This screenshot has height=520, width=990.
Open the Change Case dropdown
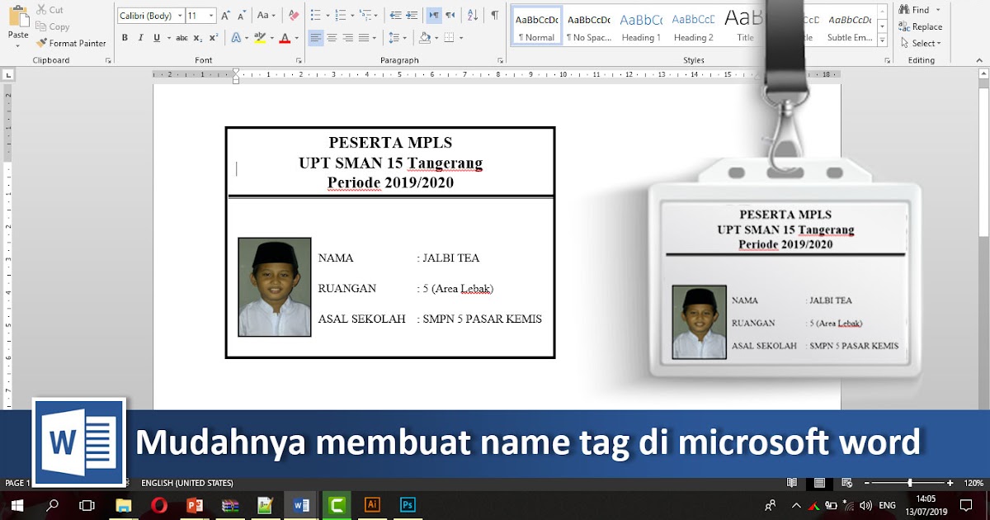coord(264,15)
